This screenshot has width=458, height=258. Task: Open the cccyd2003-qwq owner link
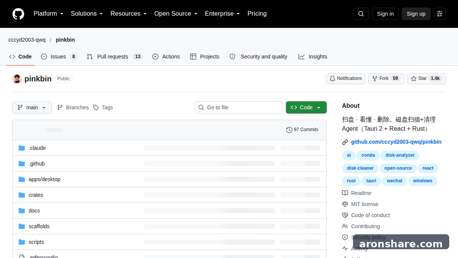[27, 40]
